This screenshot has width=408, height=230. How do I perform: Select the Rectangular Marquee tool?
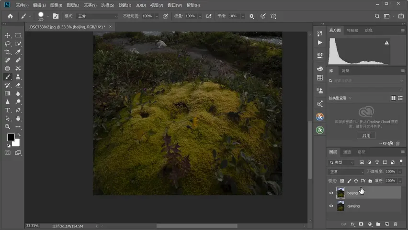pos(18,35)
